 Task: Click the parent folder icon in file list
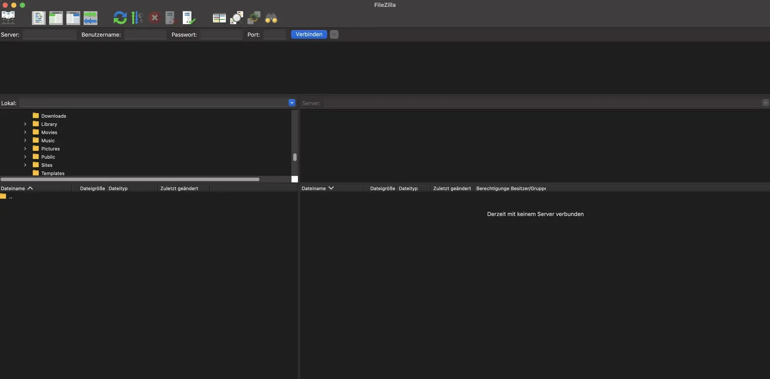point(3,196)
